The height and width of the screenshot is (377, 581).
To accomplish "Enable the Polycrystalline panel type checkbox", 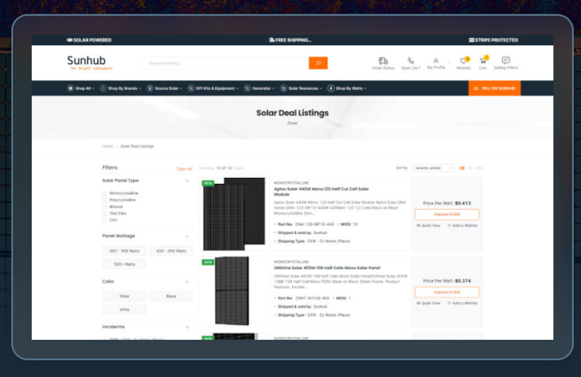I will (105, 200).
